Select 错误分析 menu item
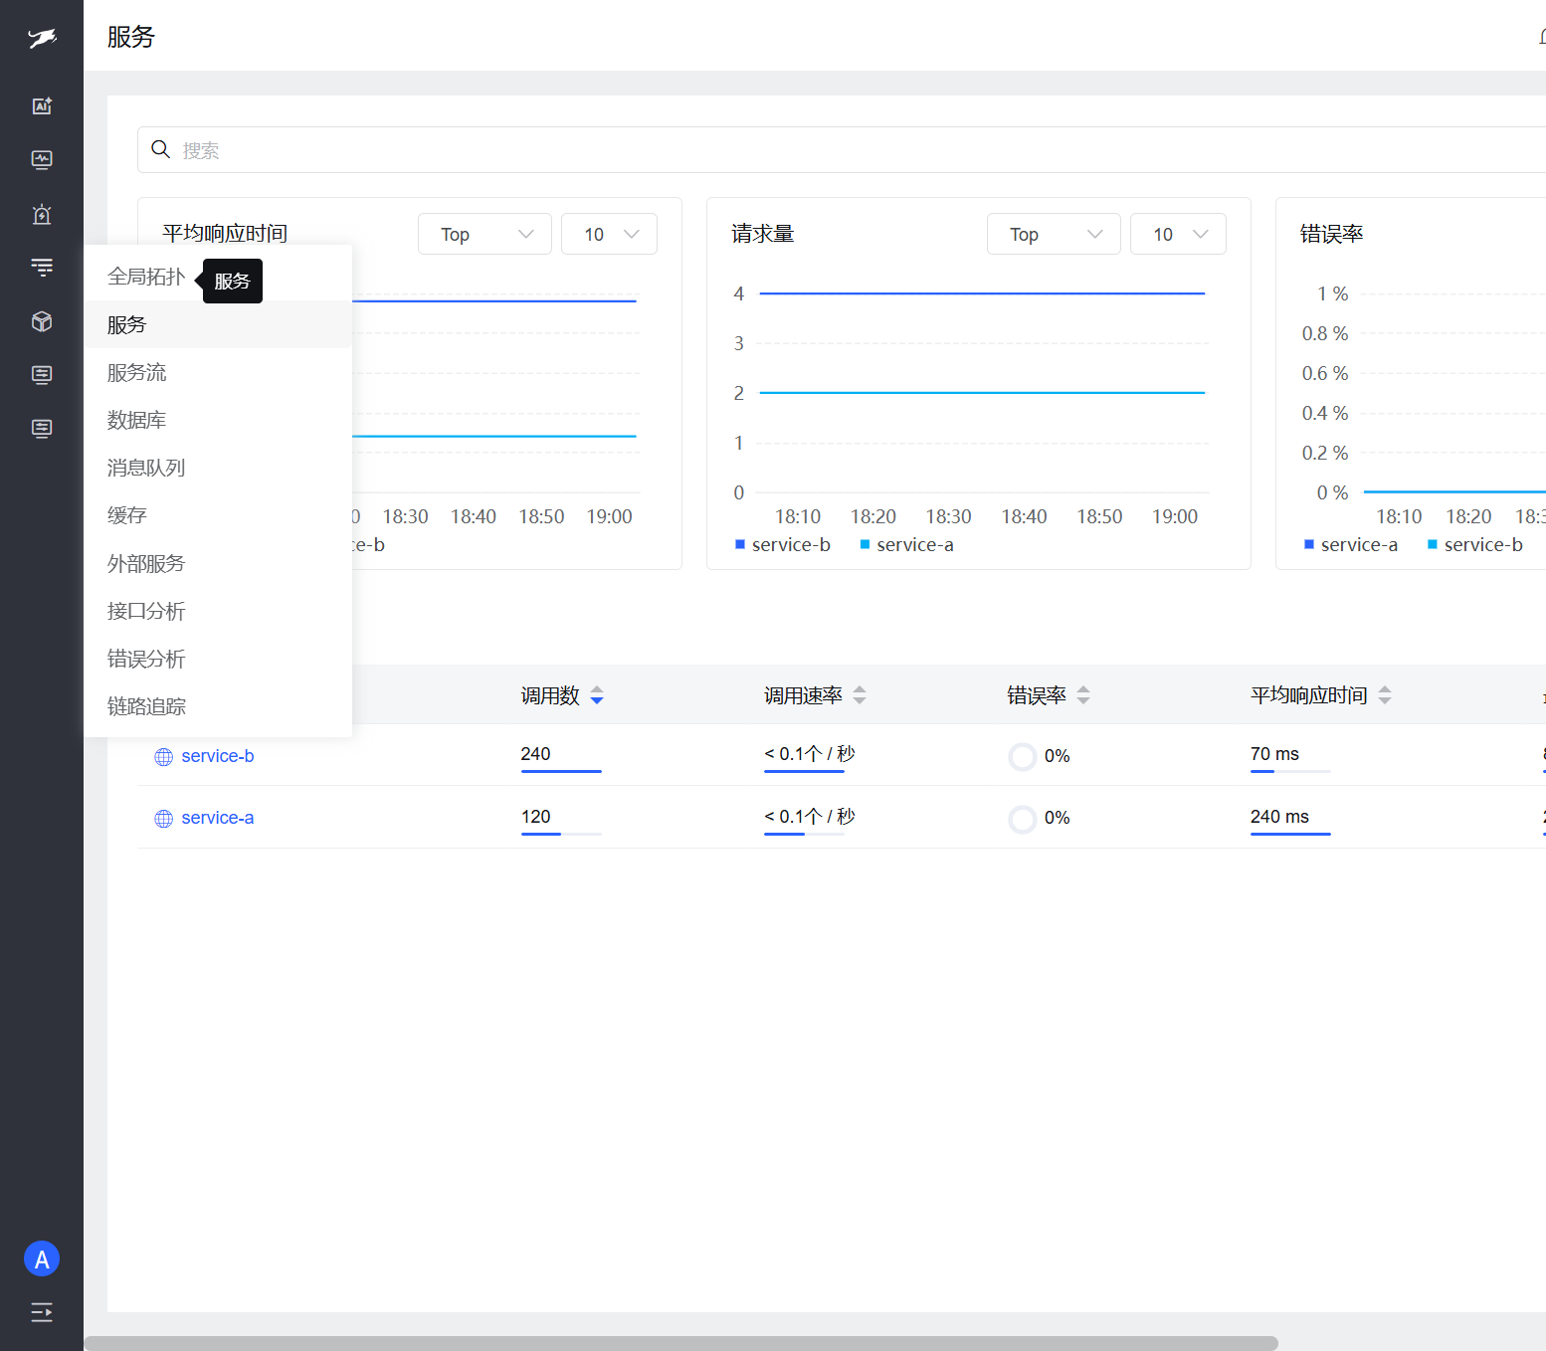Screen dimensions: 1546x1351 click(x=218, y=659)
